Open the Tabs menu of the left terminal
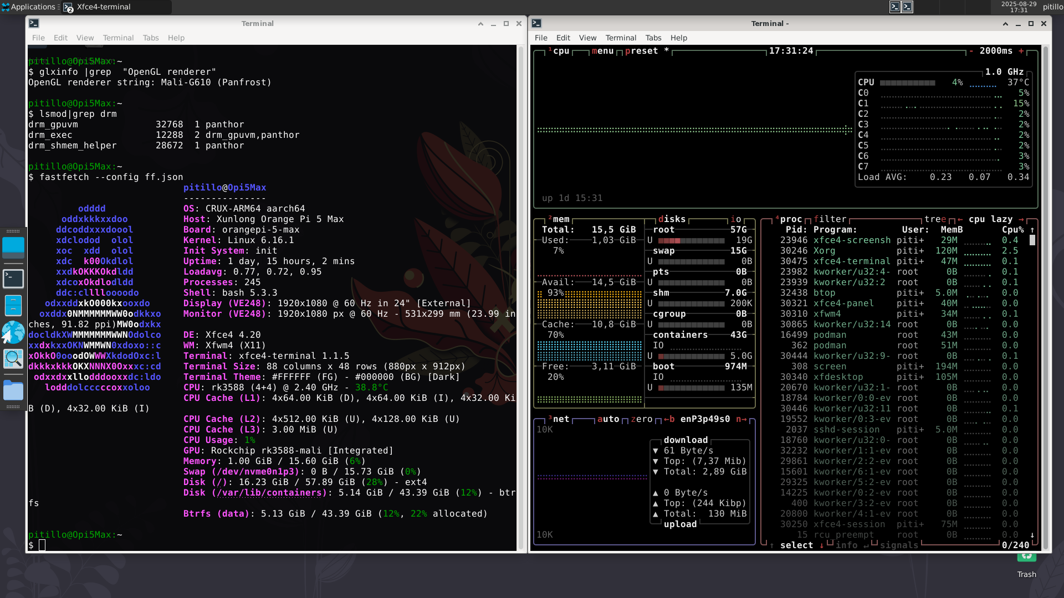Screen dimensions: 1064x598 [150, 38]
